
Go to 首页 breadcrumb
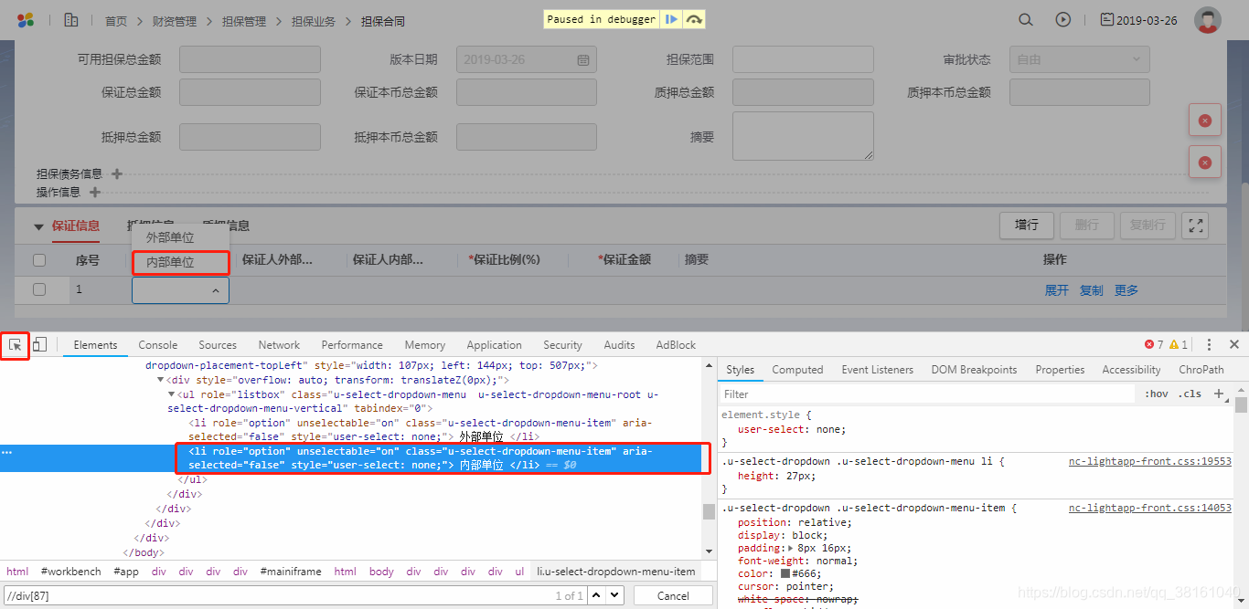point(116,21)
